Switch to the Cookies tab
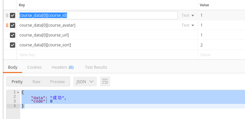This screenshot has width=245, height=119. click(x=34, y=67)
